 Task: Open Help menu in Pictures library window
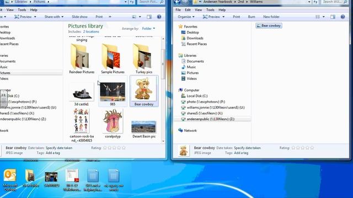point(34,10)
